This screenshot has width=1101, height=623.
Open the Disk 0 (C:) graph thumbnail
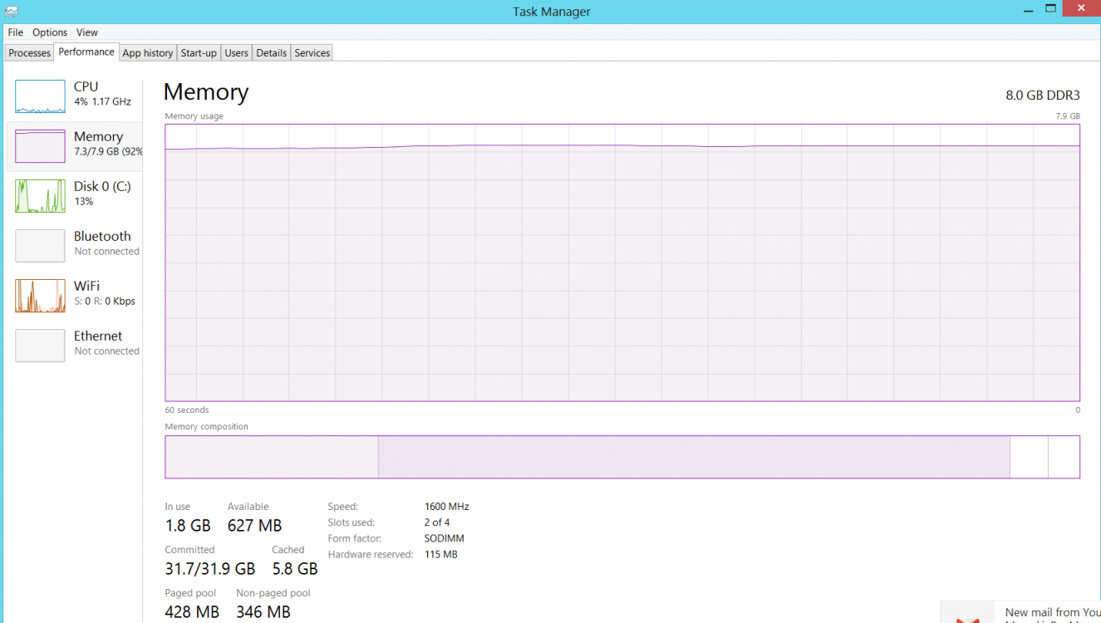tap(40, 196)
